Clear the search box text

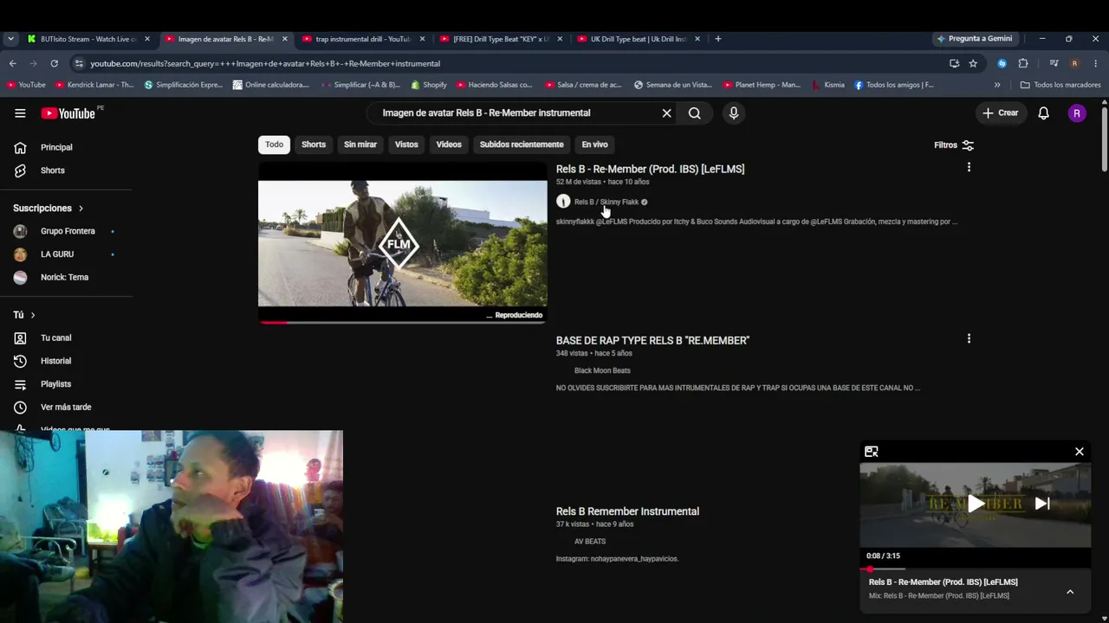coord(666,113)
